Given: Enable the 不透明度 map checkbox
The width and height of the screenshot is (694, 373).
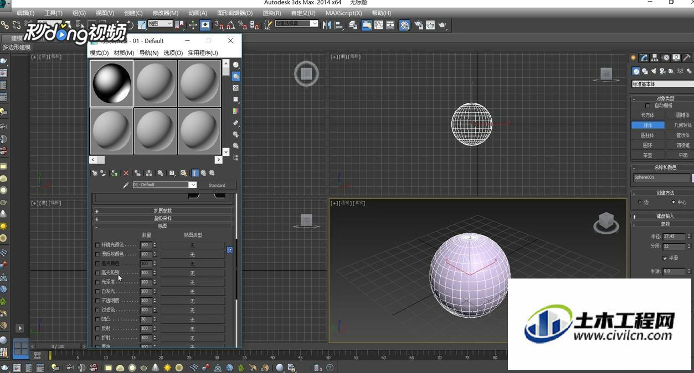Looking at the screenshot, I should [x=98, y=301].
